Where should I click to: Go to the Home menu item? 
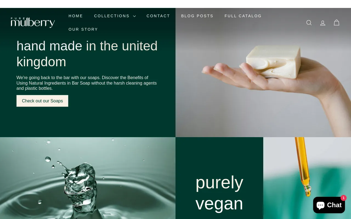(x=76, y=16)
